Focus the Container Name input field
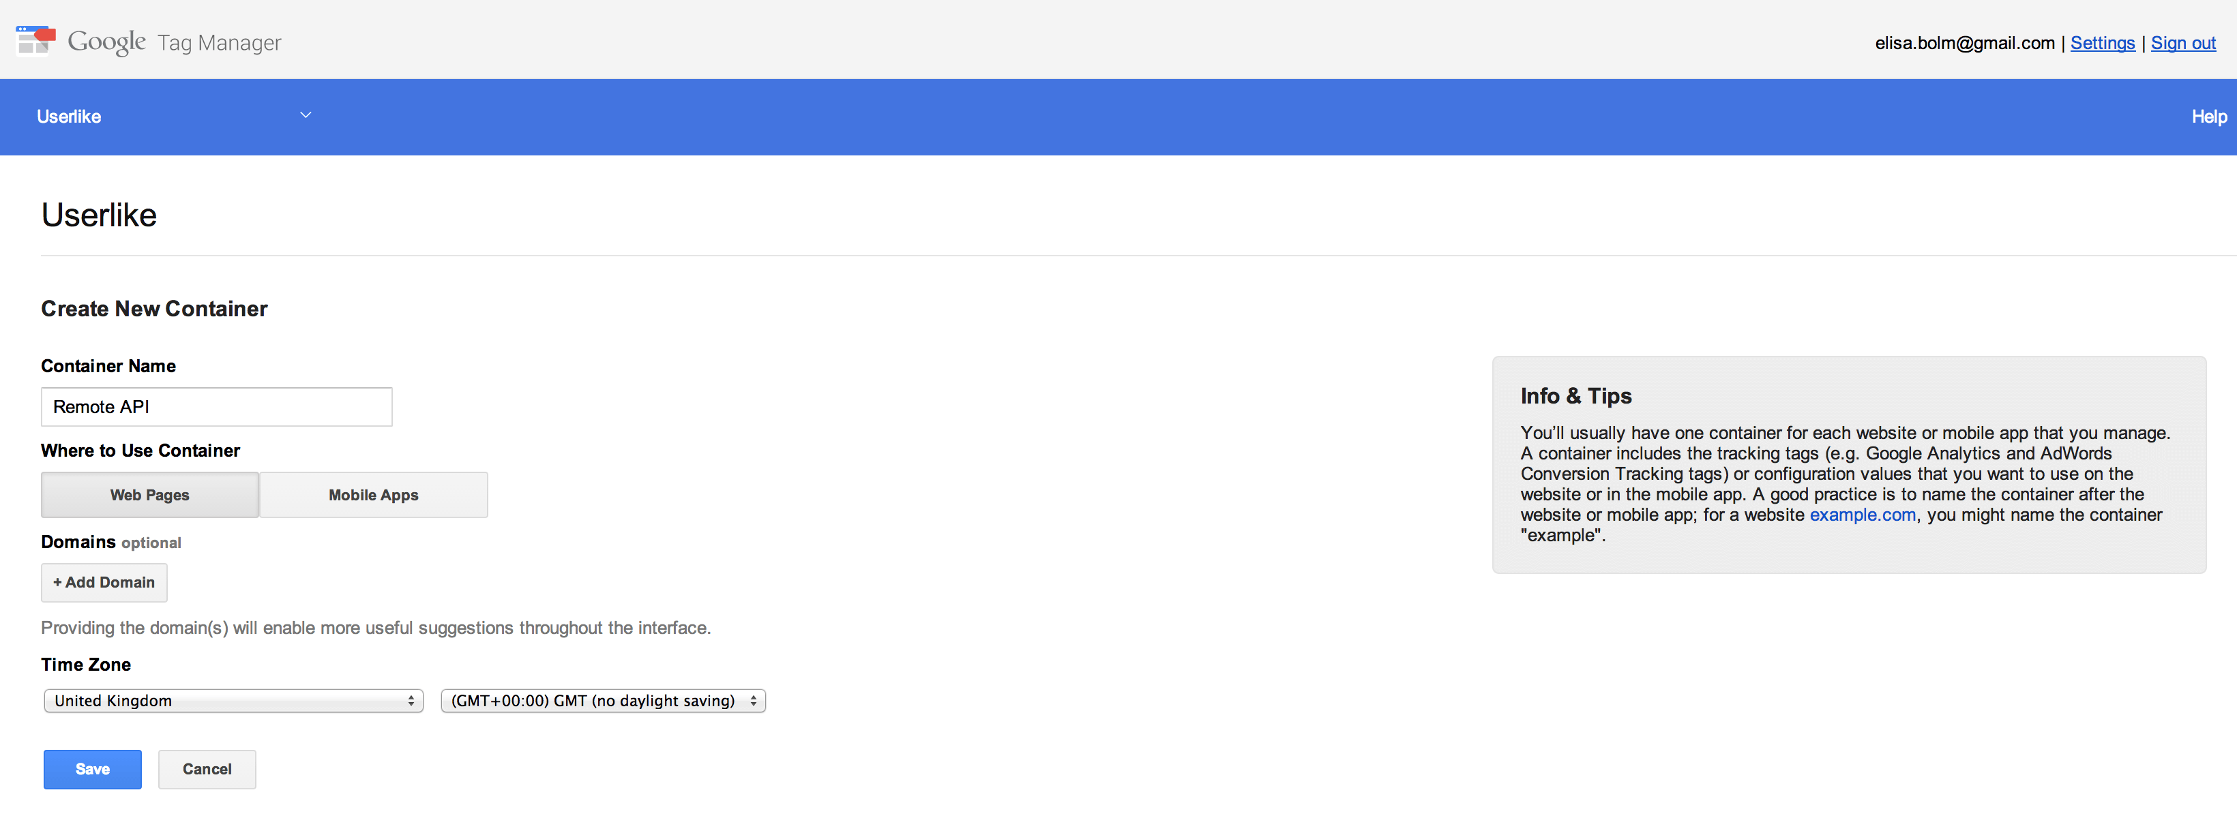The image size is (2237, 818). (216, 406)
